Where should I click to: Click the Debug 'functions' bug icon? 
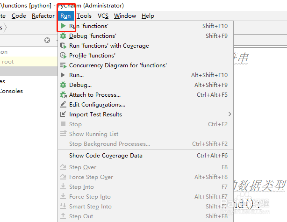point(63,36)
